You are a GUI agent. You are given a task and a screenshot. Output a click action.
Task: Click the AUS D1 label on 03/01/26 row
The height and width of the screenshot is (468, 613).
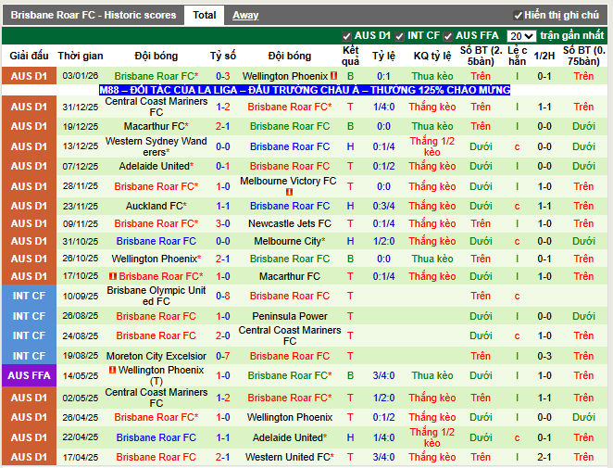coord(30,76)
